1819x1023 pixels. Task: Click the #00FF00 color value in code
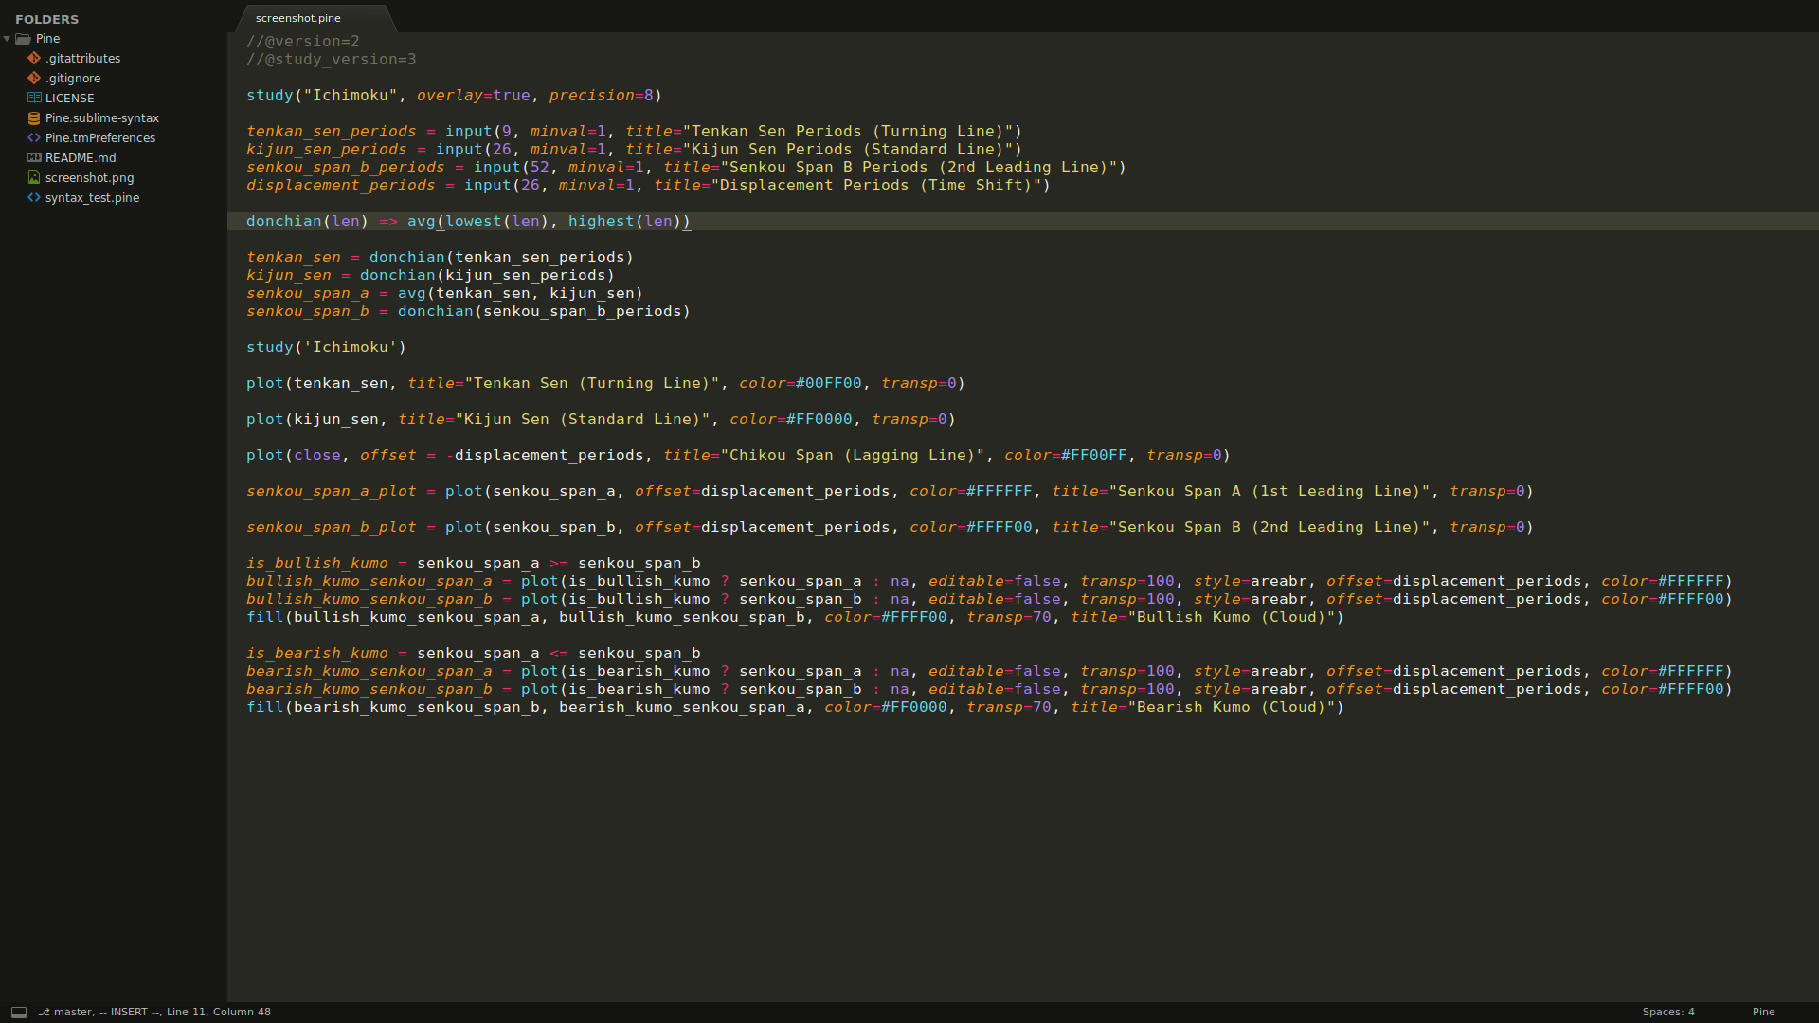[x=828, y=384]
